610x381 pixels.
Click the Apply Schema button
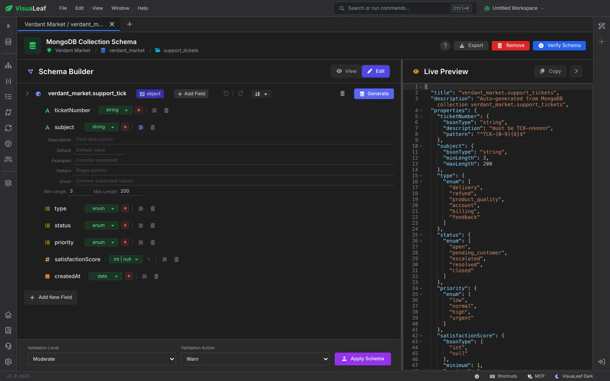coord(363,359)
